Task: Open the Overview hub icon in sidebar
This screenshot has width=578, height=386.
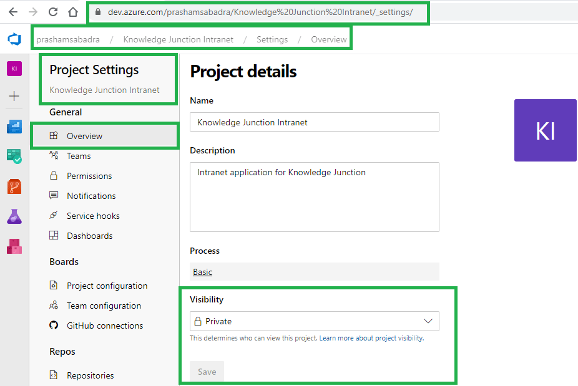Action: [x=14, y=127]
